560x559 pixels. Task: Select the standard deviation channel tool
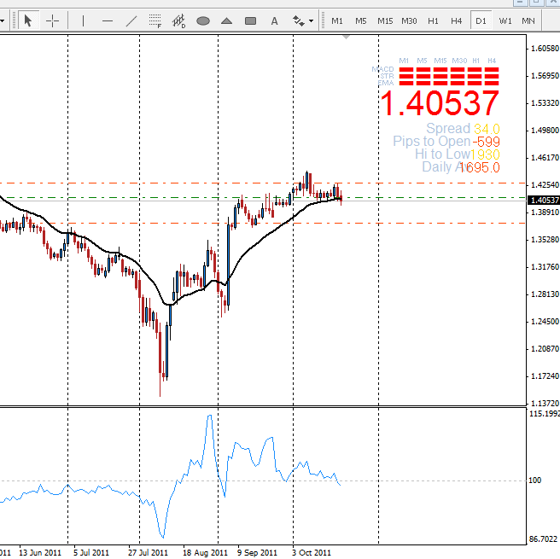pos(179,20)
